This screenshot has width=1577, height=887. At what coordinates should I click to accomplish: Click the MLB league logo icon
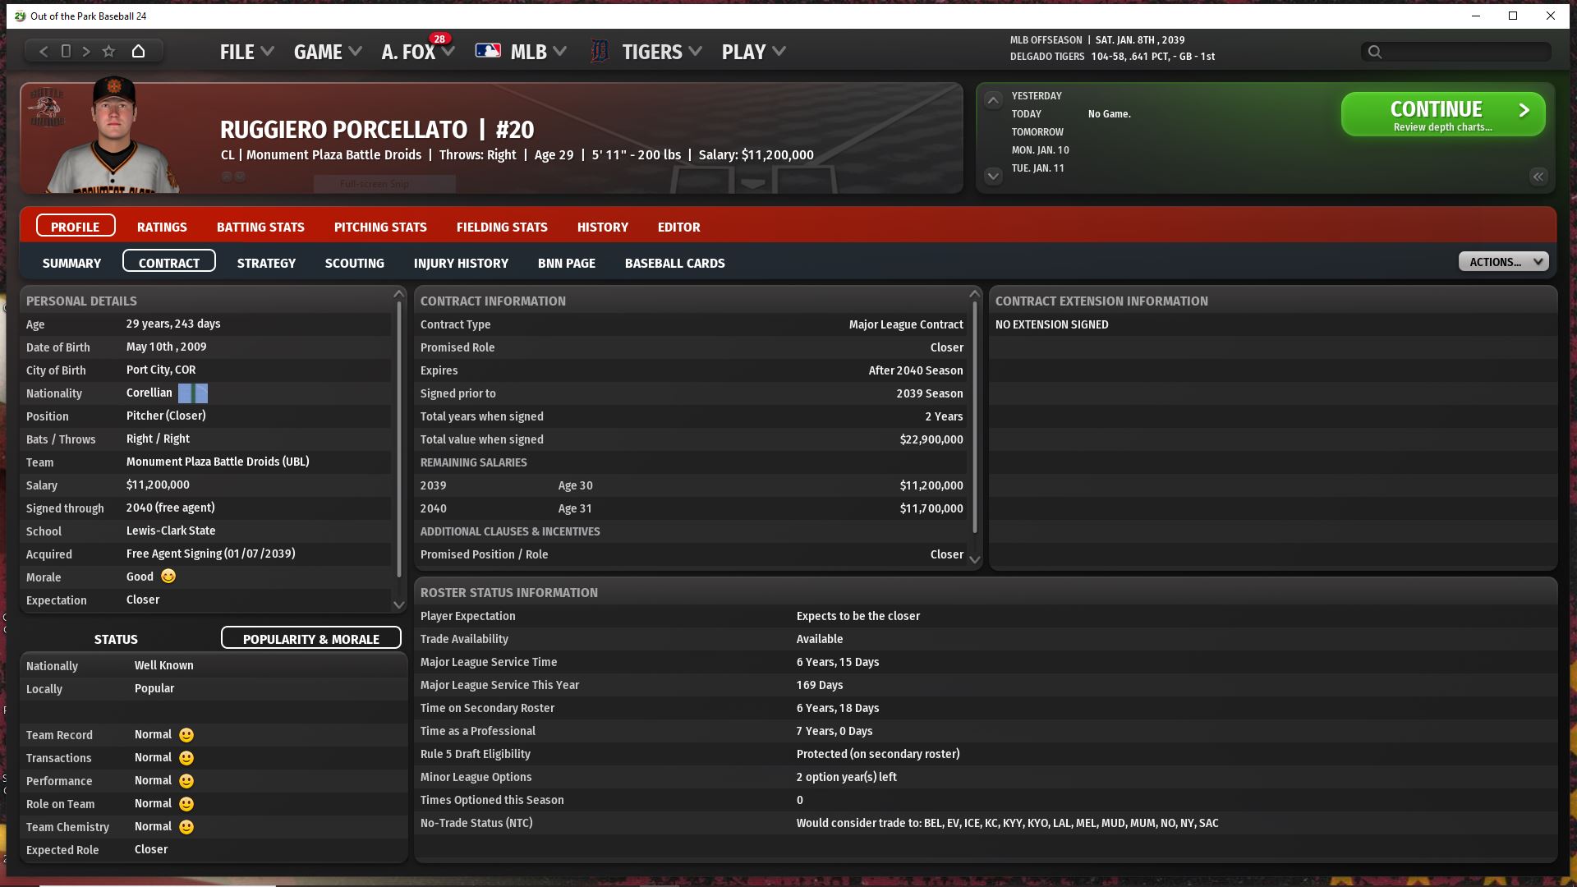click(488, 51)
